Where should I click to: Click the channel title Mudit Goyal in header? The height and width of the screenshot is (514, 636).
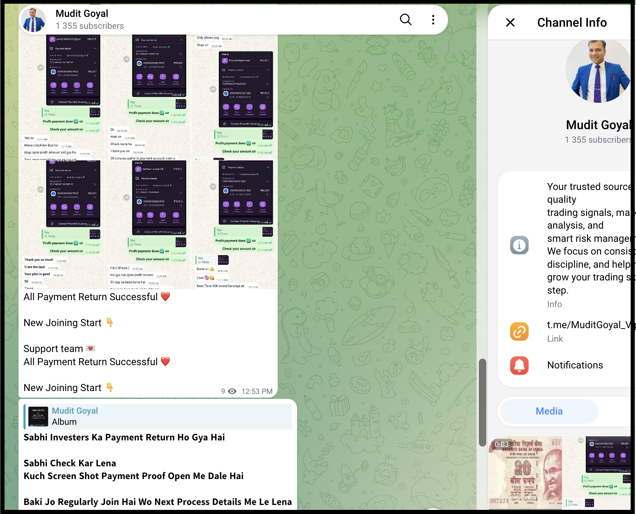pos(82,14)
